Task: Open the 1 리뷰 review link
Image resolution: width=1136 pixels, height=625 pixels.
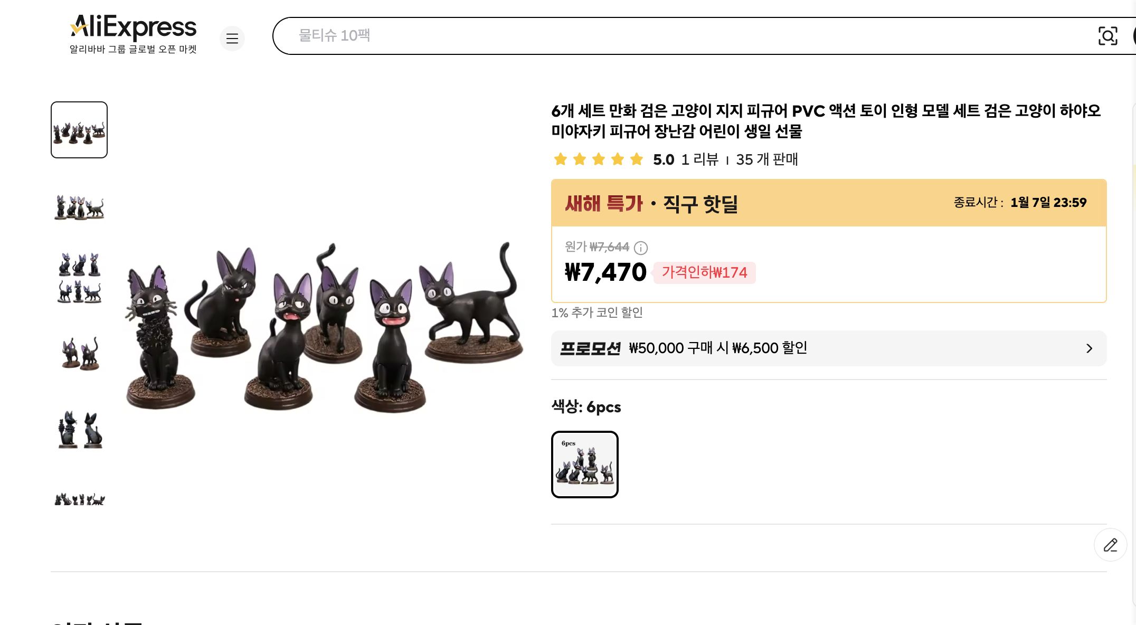Action: tap(699, 159)
